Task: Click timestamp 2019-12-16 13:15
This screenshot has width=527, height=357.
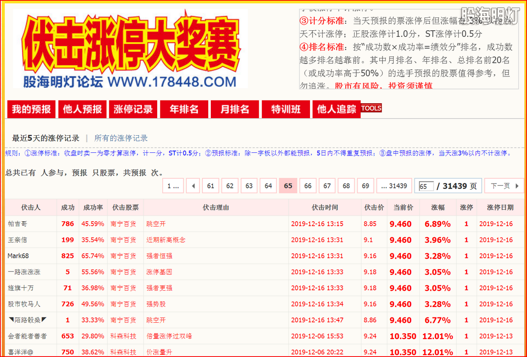Action: pos(317,224)
